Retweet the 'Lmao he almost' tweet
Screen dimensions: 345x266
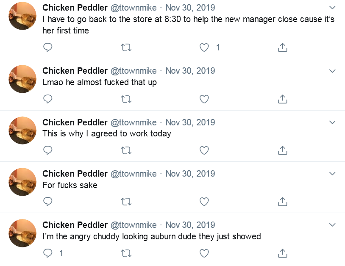click(x=126, y=99)
